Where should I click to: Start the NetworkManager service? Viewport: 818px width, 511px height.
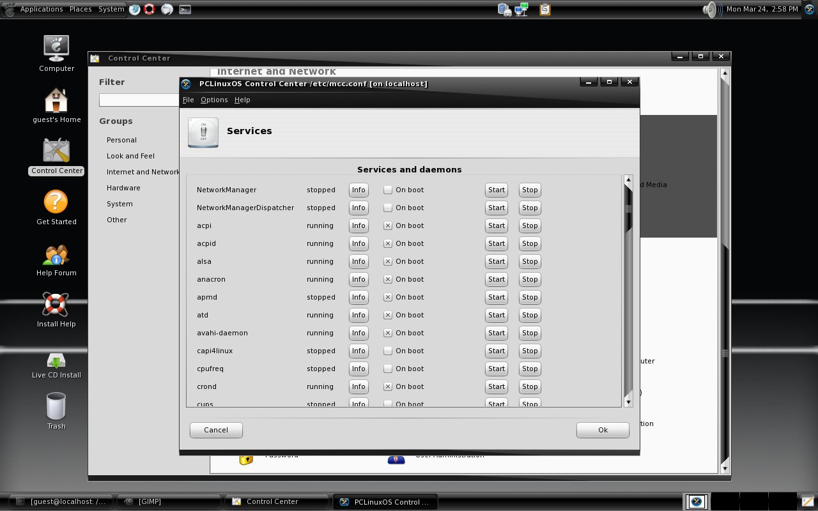point(497,190)
